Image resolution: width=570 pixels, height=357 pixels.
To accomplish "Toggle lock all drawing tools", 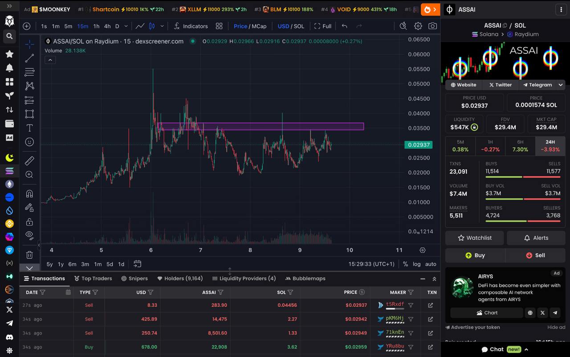I will pos(29,221).
